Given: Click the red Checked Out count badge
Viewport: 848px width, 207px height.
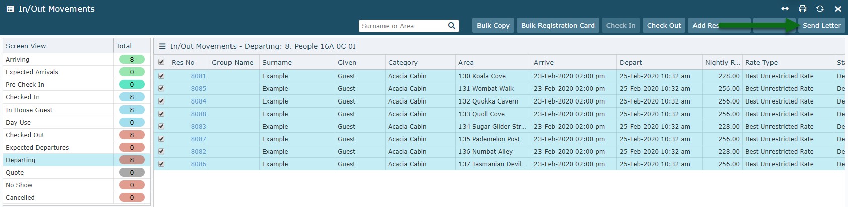Looking at the screenshot, I should (x=132, y=135).
